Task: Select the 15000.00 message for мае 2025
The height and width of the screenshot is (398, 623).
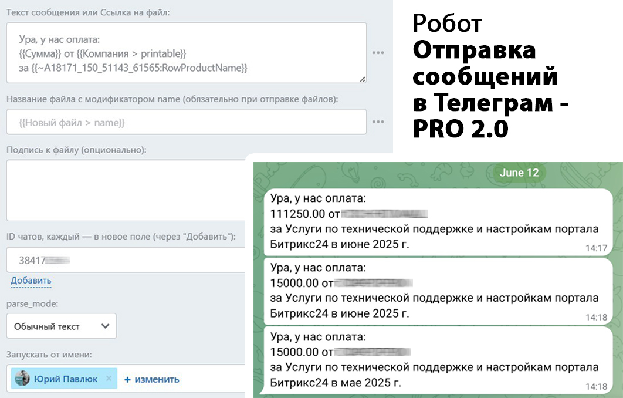Action: click(x=438, y=360)
